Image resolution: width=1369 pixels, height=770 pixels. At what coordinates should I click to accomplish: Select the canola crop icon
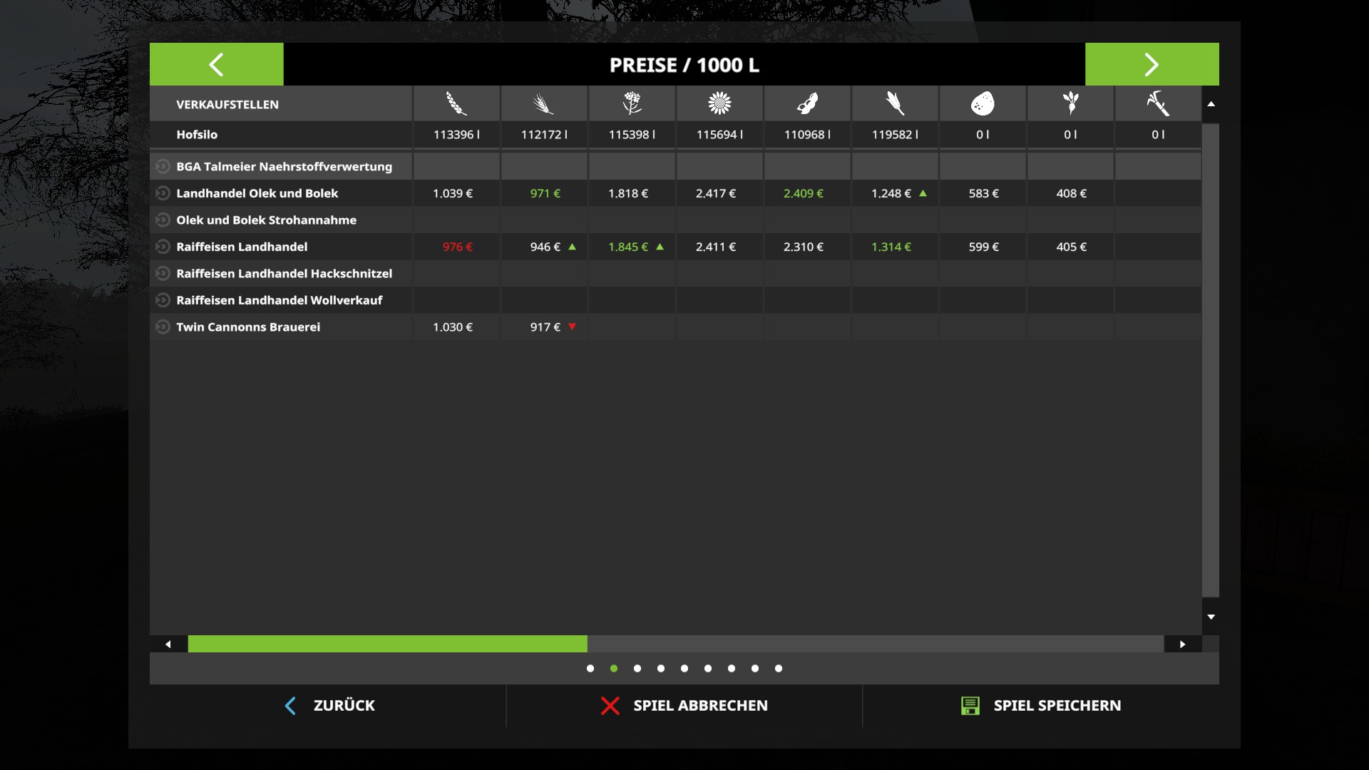pyautogui.click(x=632, y=104)
